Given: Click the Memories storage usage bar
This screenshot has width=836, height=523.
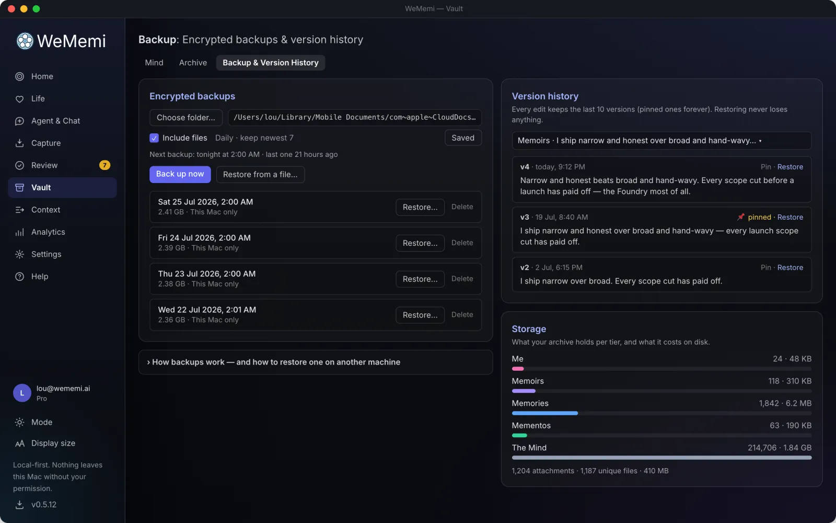Looking at the screenshot, I should [x=661, y=413].
